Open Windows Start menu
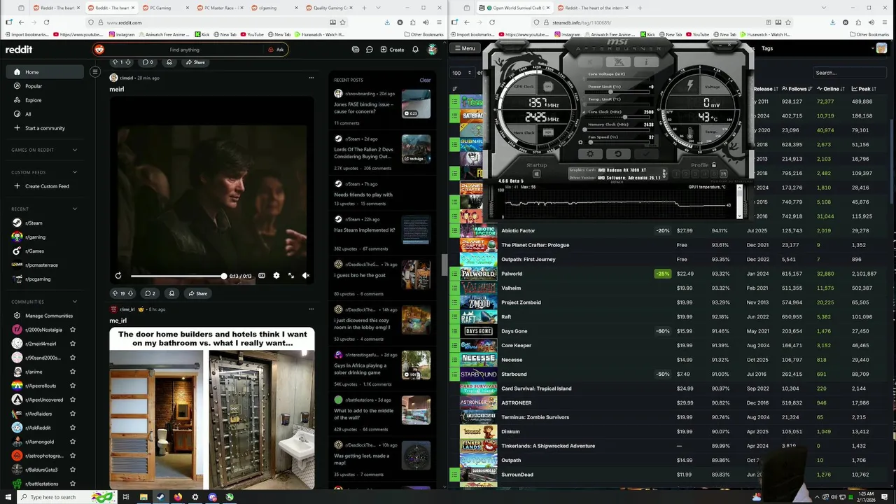The image size is (896, 504). coord(8,497)
